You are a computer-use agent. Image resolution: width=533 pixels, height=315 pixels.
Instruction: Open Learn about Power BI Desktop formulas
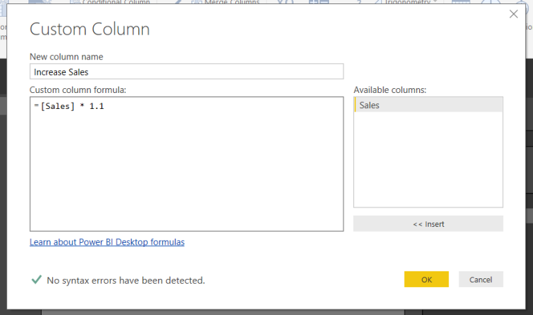pos(107,242)
